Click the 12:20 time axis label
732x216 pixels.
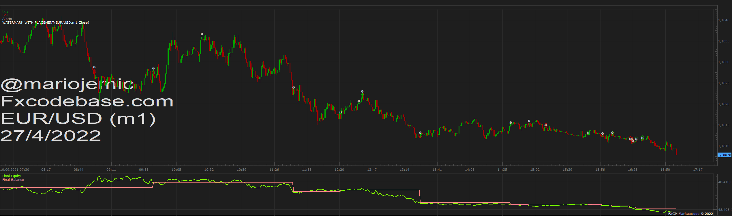(339, 170)
